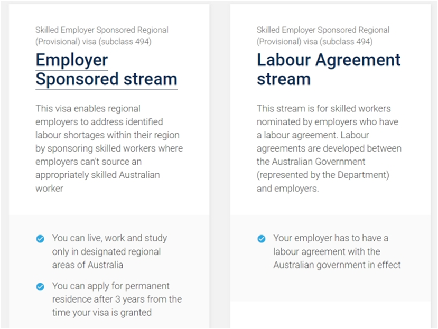Click the blue checkmark beside "live, work and study"
Viewport: 438px width, 329px height.
pos(40,239)
